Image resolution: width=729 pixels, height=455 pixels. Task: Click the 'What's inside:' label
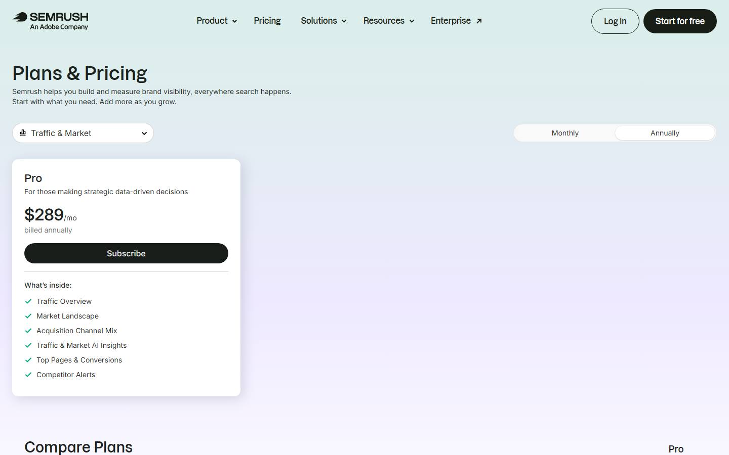point(48,285)
